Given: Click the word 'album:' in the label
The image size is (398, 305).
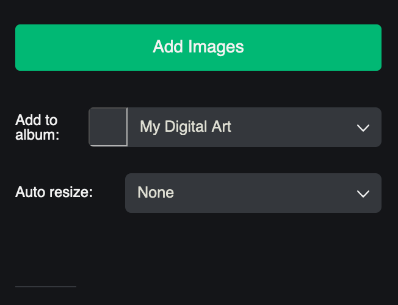Looking at the screenshot, I should (37, 134).
